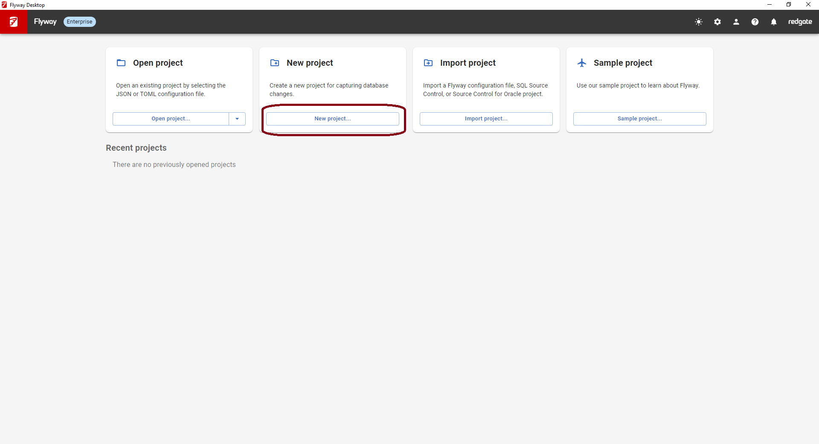819x444 pixels.
Task: Click the Open project folder icon
Action: tap(121, 63)
